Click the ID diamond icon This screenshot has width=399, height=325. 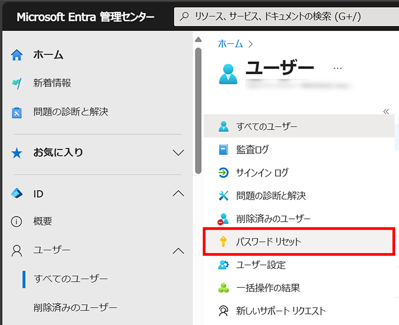pos(17,193)
